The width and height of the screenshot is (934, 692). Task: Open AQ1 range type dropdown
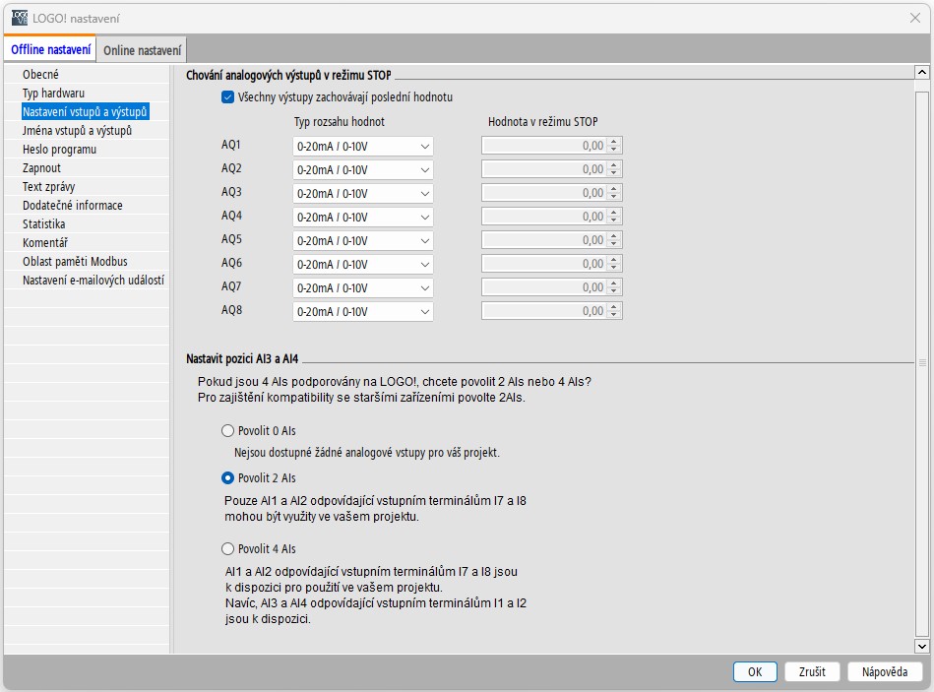coord(363,146)
